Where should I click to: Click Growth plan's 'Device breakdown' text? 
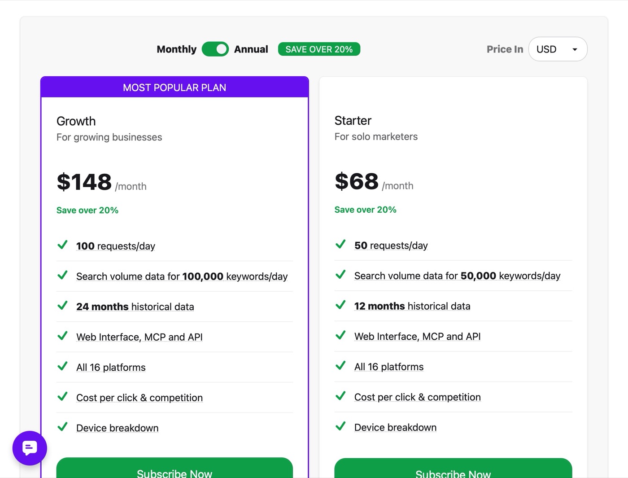(x=118, y=428)
